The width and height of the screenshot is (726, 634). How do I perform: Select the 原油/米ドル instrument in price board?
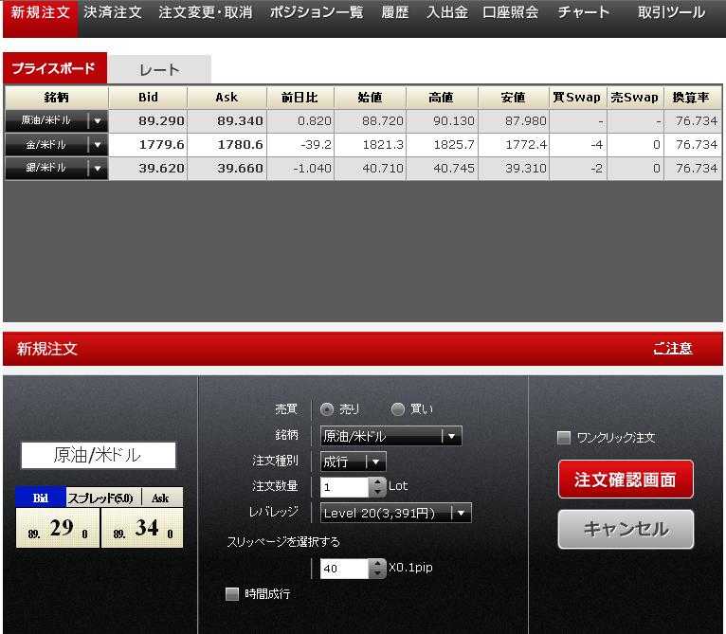(46, 121)
